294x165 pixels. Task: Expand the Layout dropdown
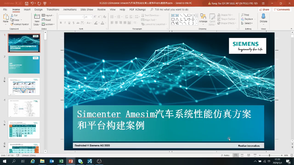(x=47, y=15)
